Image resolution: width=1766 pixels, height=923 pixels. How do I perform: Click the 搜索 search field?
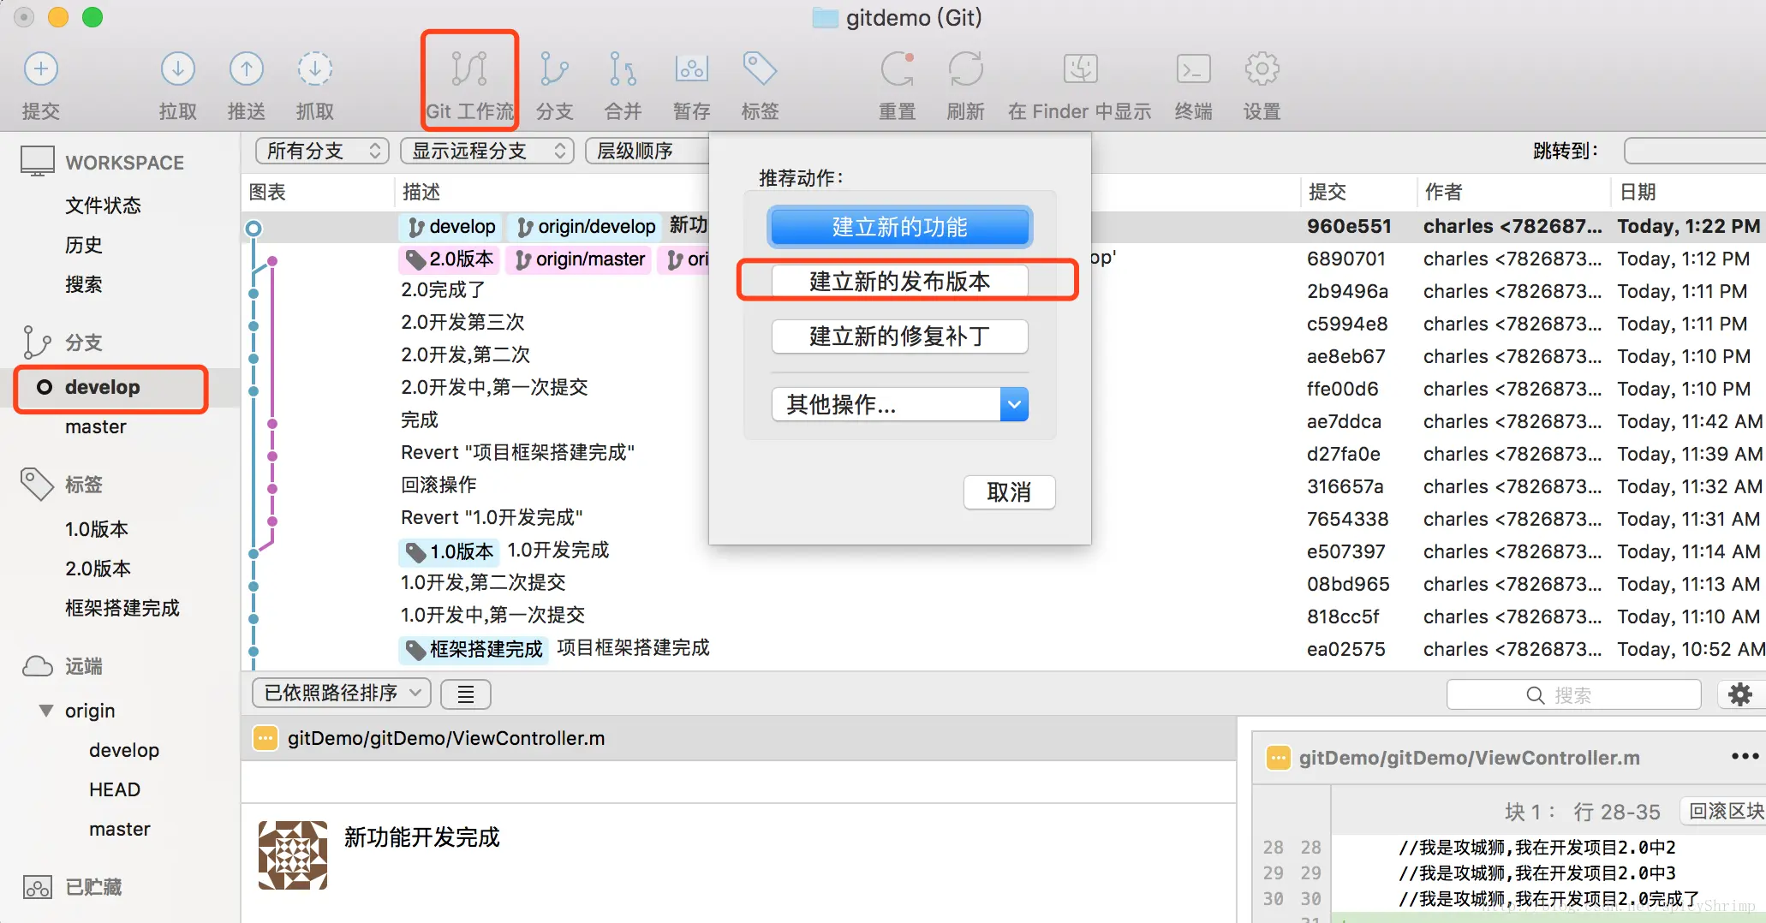tap(1574, 695)
